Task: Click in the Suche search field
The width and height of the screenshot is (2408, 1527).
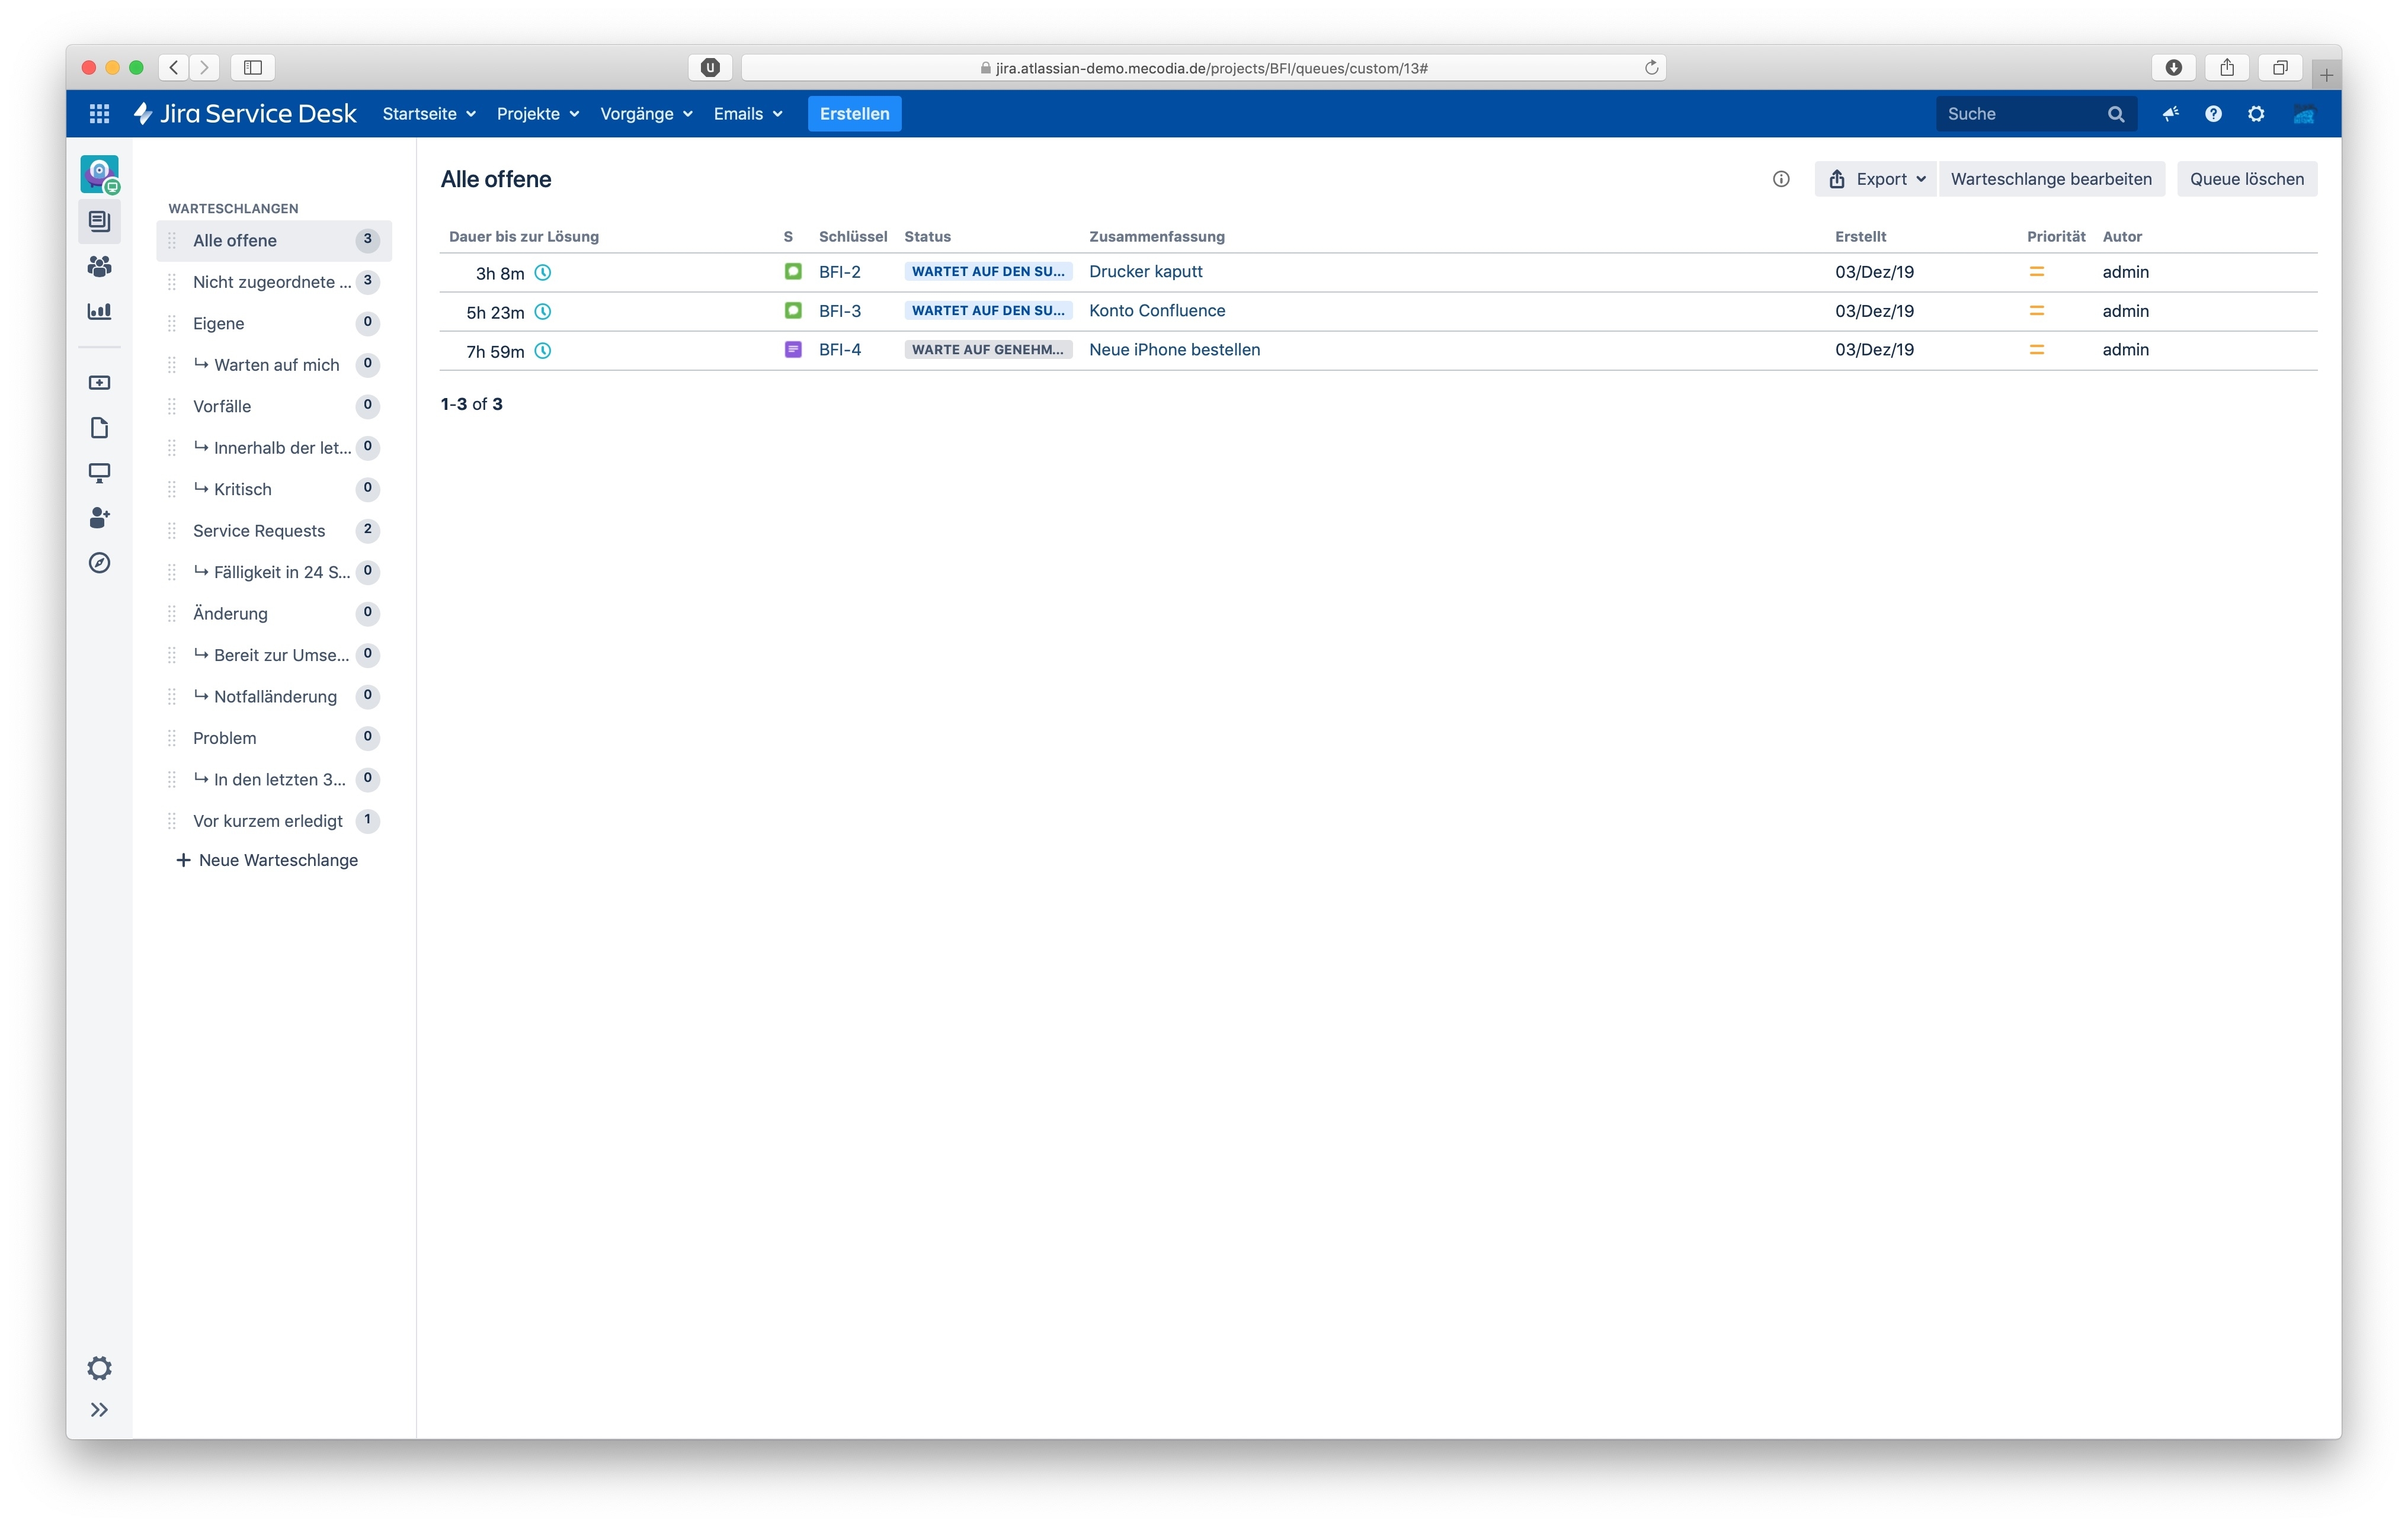Action: [2020, 114]
